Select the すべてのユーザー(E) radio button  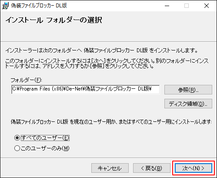click(17, 138)
